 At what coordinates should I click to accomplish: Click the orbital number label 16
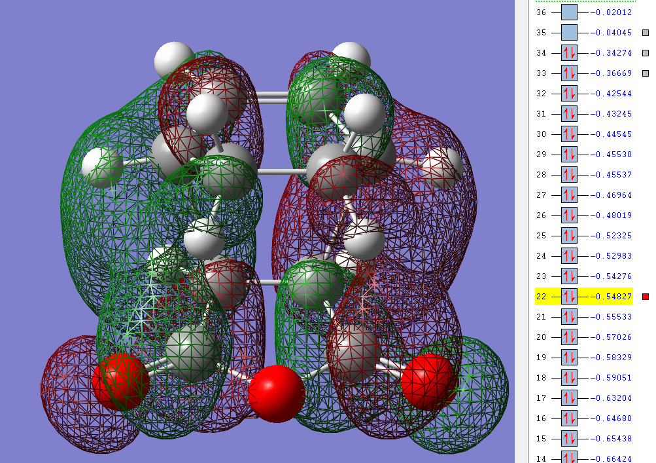point(542,418)
